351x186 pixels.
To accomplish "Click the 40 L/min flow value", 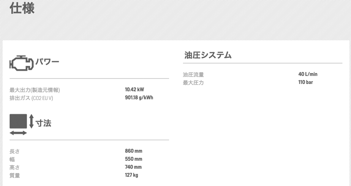I will 308,74.
